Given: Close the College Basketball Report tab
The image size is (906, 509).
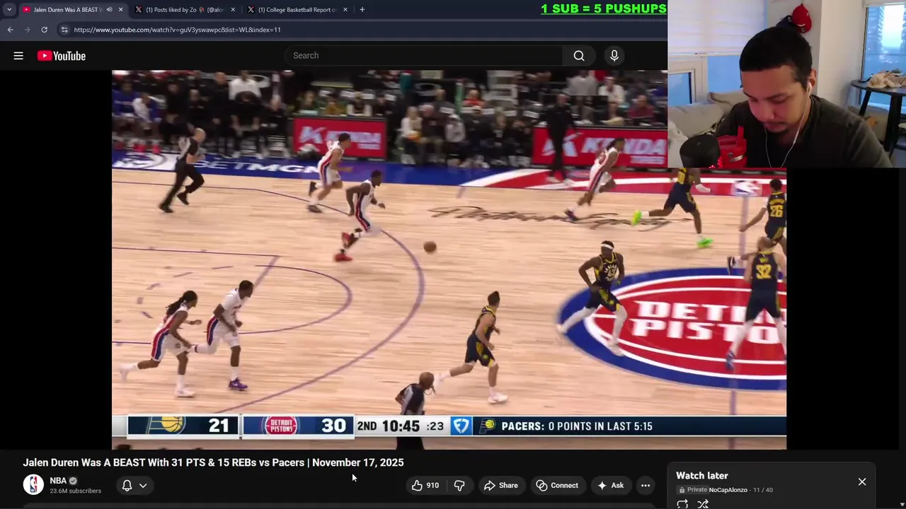Looking at the screenshot, I should point(345,10).
